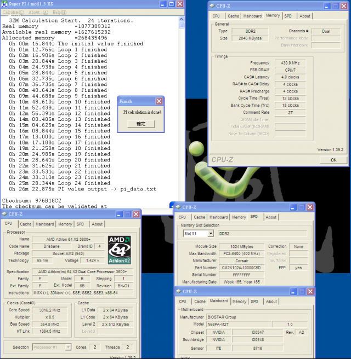351x359 pixels.
Task: Open CPU tab in the CPU-Z Mainboard window
Action: [x=183, y=302]
